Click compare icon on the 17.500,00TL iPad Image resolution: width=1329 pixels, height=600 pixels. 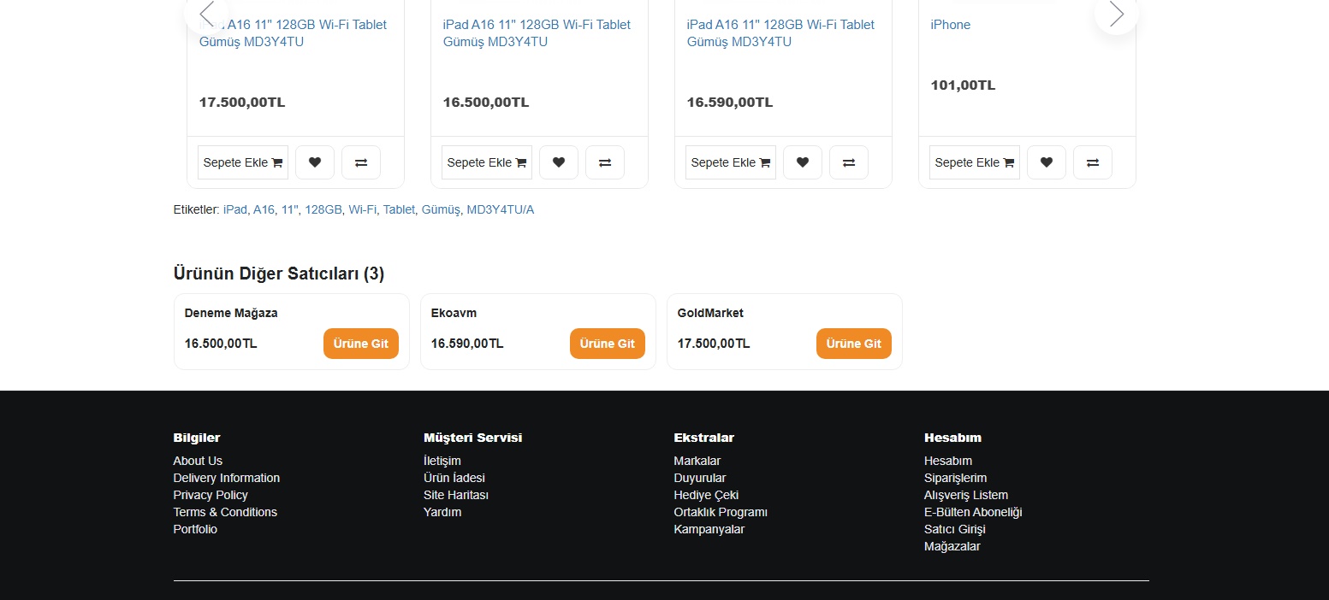click(361, 162)
